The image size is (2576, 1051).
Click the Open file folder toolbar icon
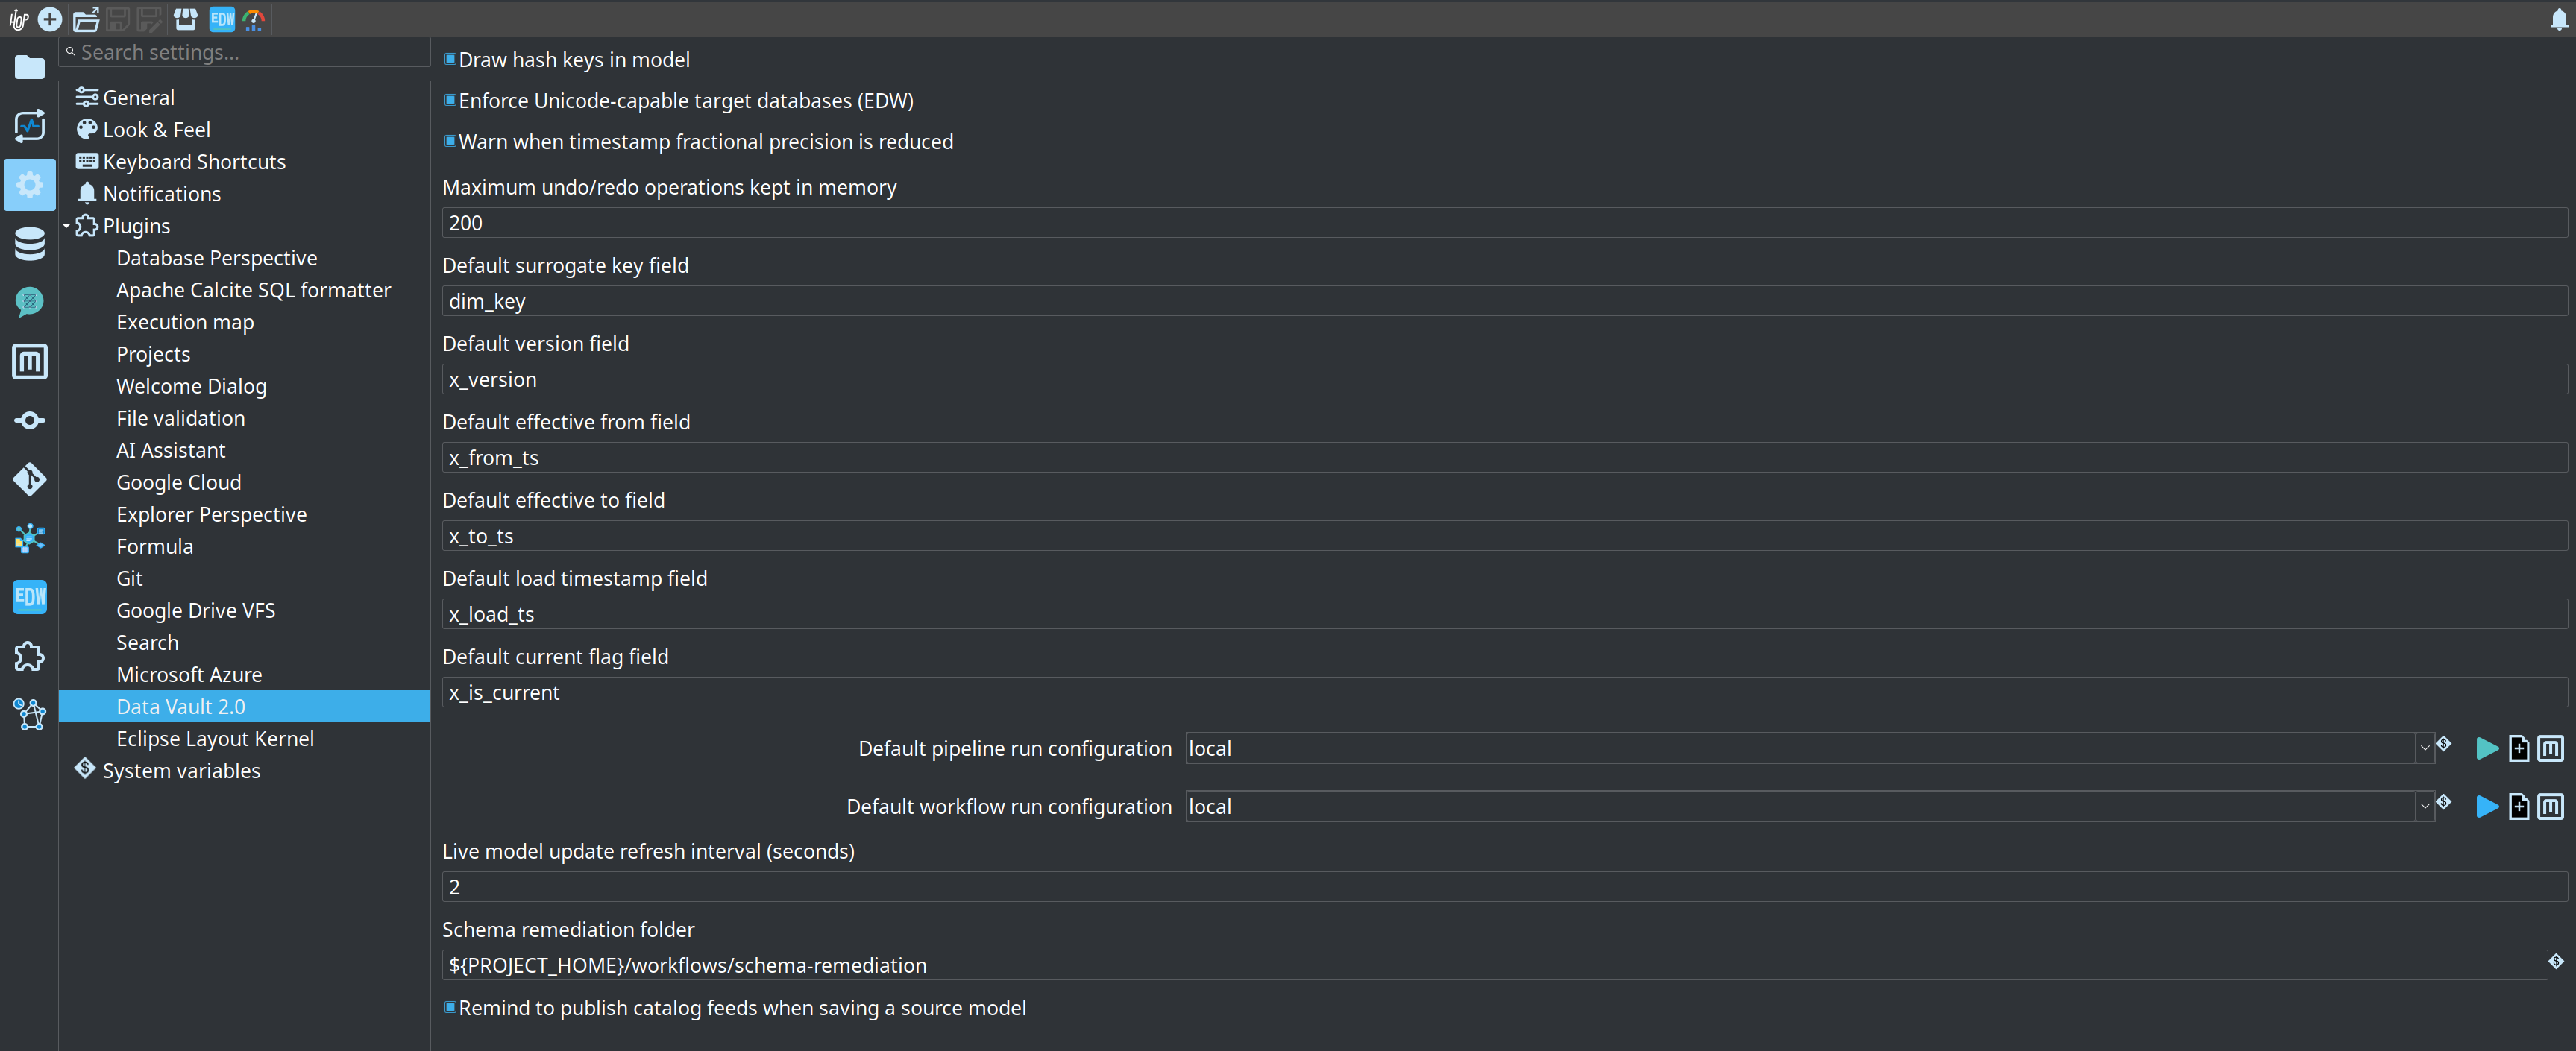click(x=86, y=19)
